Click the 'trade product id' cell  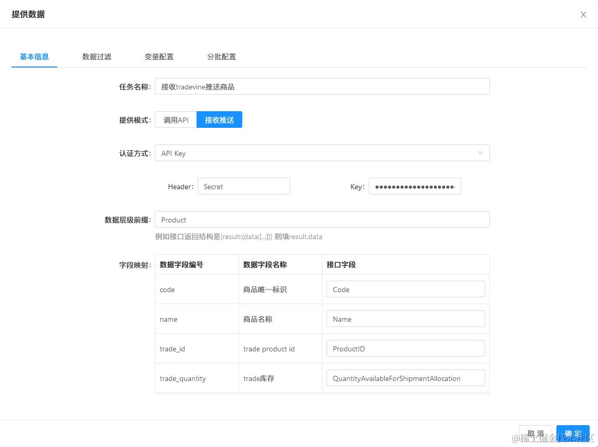coord(281,348)
